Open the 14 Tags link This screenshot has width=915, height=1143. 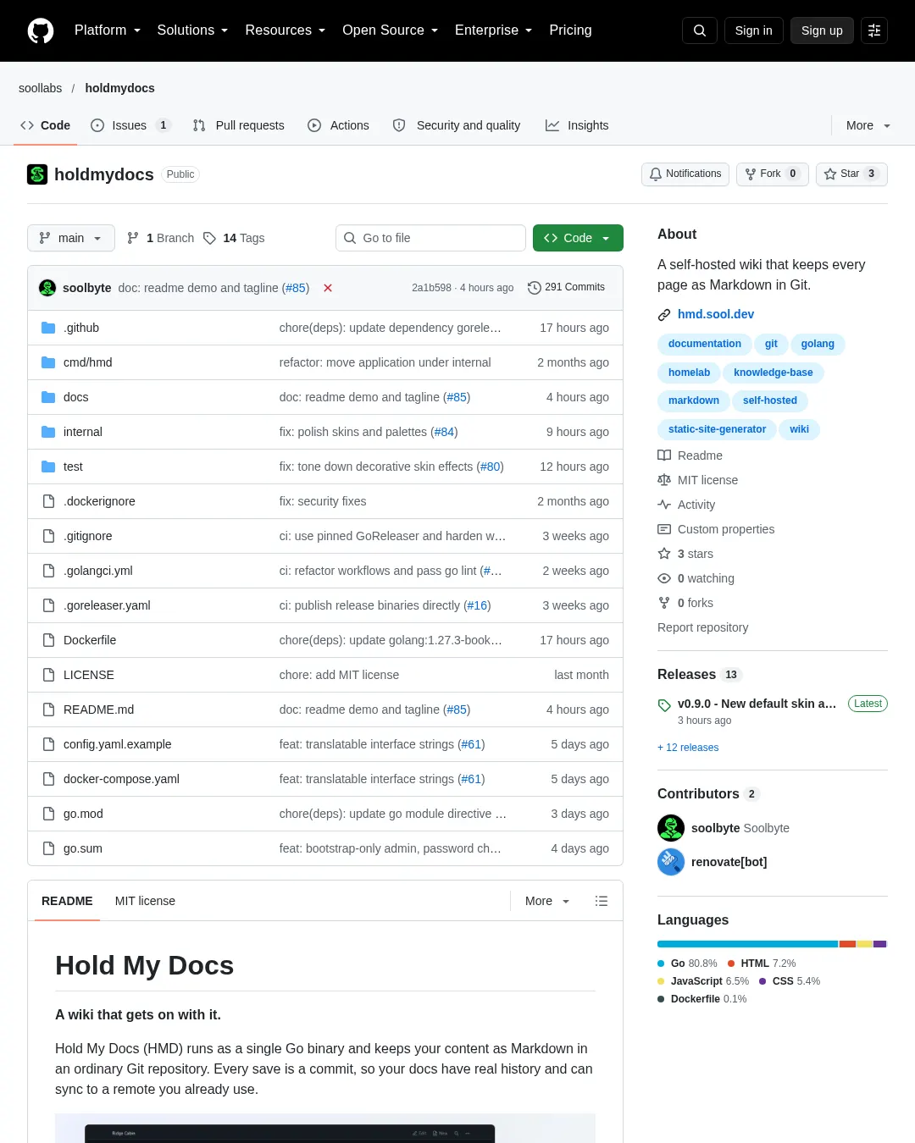[x=234, y=238]
